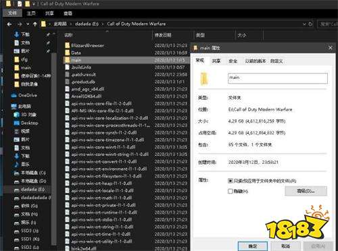Switch to 查看 ribbon tab
This screenshot has width=338, height=251.
tap(68, 13)
